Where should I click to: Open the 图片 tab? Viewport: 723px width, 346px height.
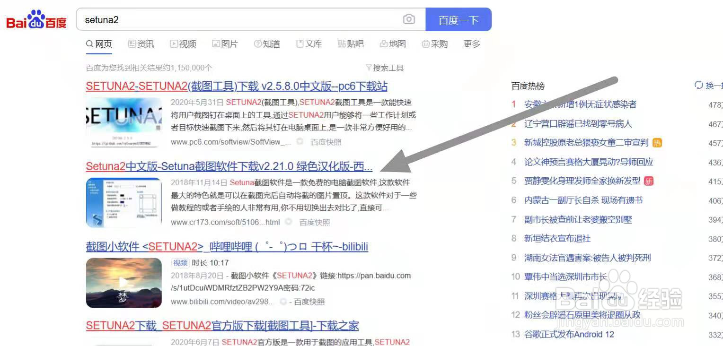225,44
